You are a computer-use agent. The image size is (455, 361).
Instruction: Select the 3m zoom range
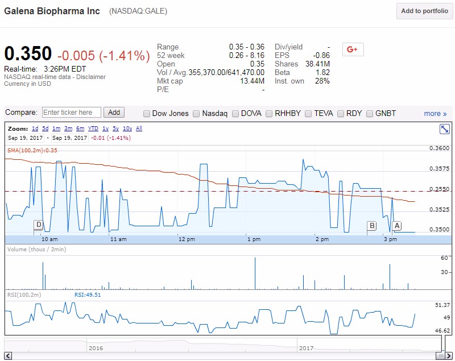click(68, 128)
